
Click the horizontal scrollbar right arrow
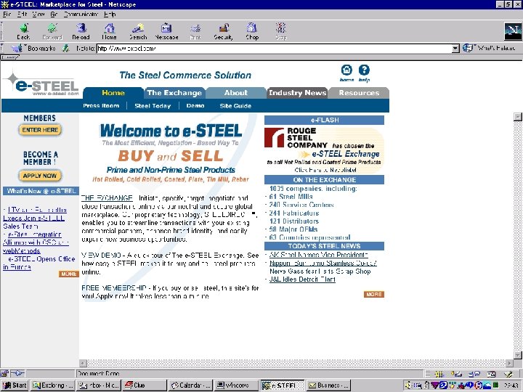(509, 363)
